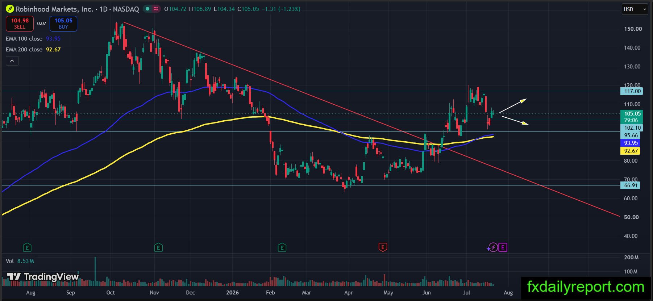The width and height of the screenshot is (653, 301).
Task: Click the Feb label on time axis
Action: 270,293
